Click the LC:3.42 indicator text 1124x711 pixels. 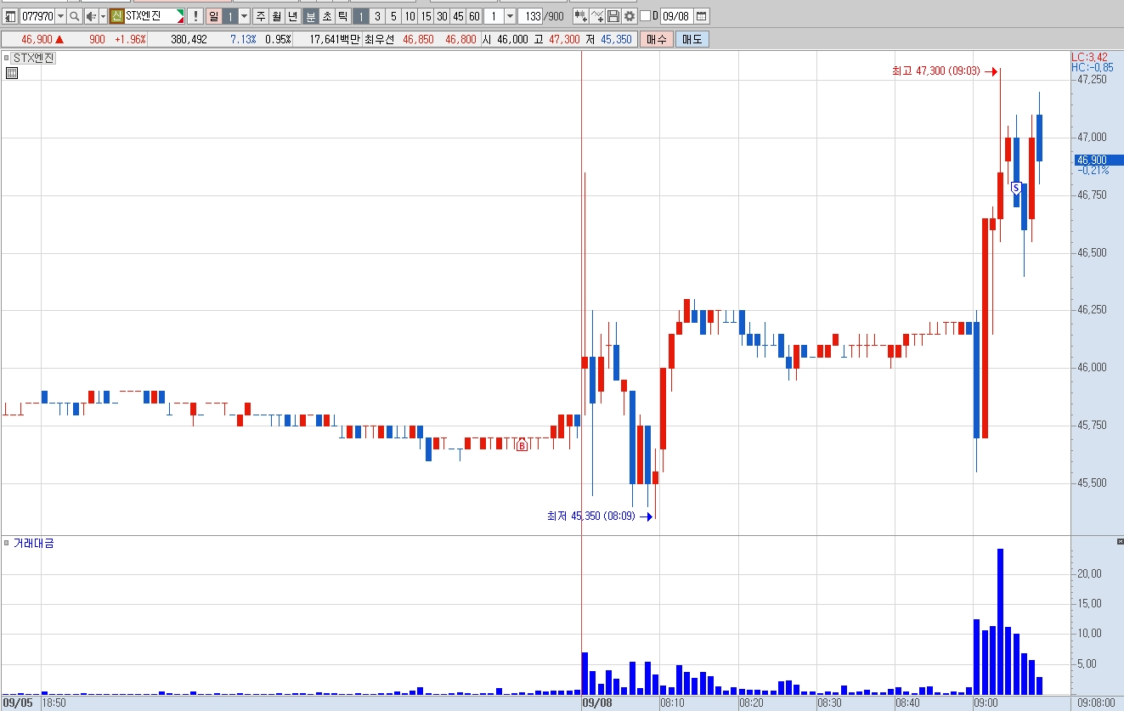tap(1089, 57)
